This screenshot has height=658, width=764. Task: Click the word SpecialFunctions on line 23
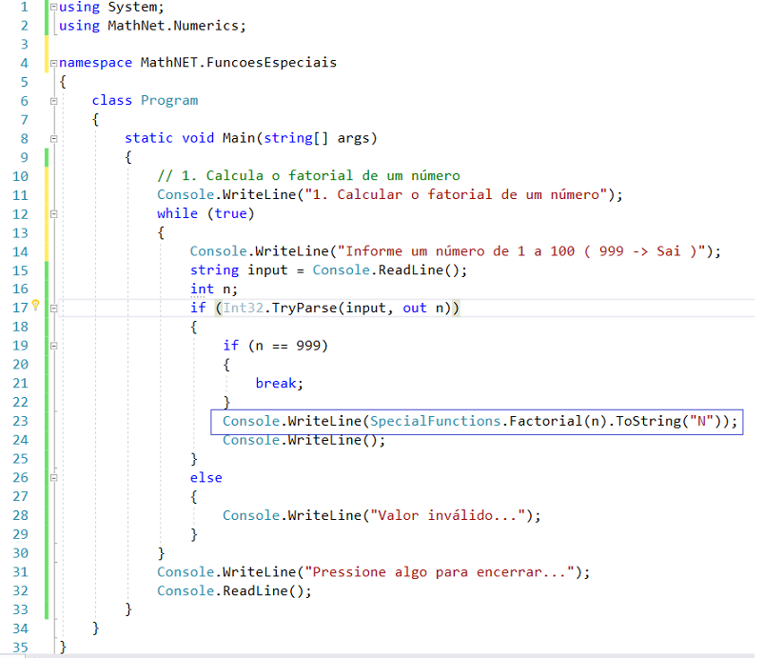pyautogui.click(x=435, y=421)
